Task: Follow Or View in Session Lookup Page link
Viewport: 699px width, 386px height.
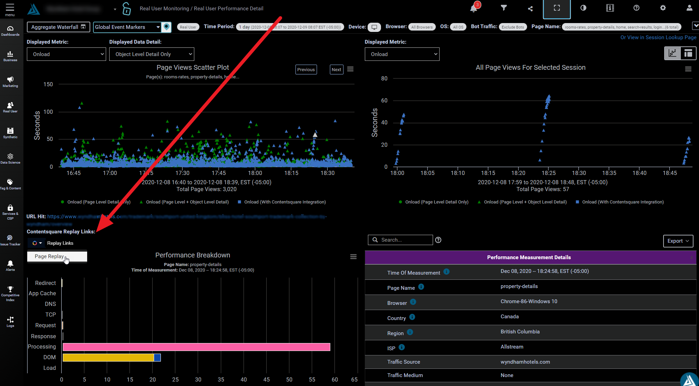Action: point(658,37)
